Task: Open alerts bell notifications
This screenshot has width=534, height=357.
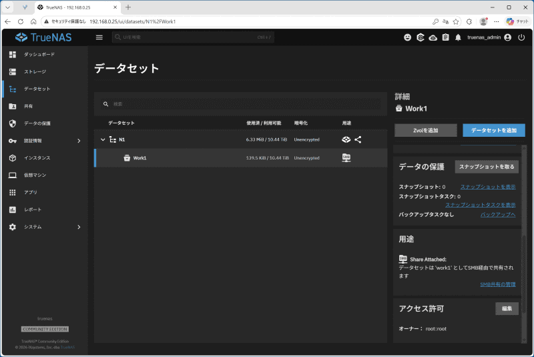Action: point(458,37)
